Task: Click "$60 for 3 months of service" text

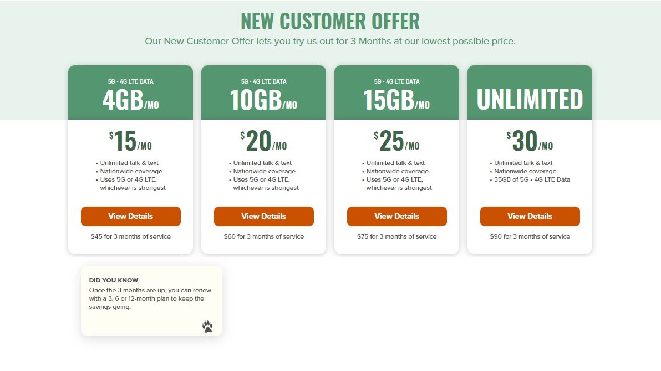Action: pos(264,236)
